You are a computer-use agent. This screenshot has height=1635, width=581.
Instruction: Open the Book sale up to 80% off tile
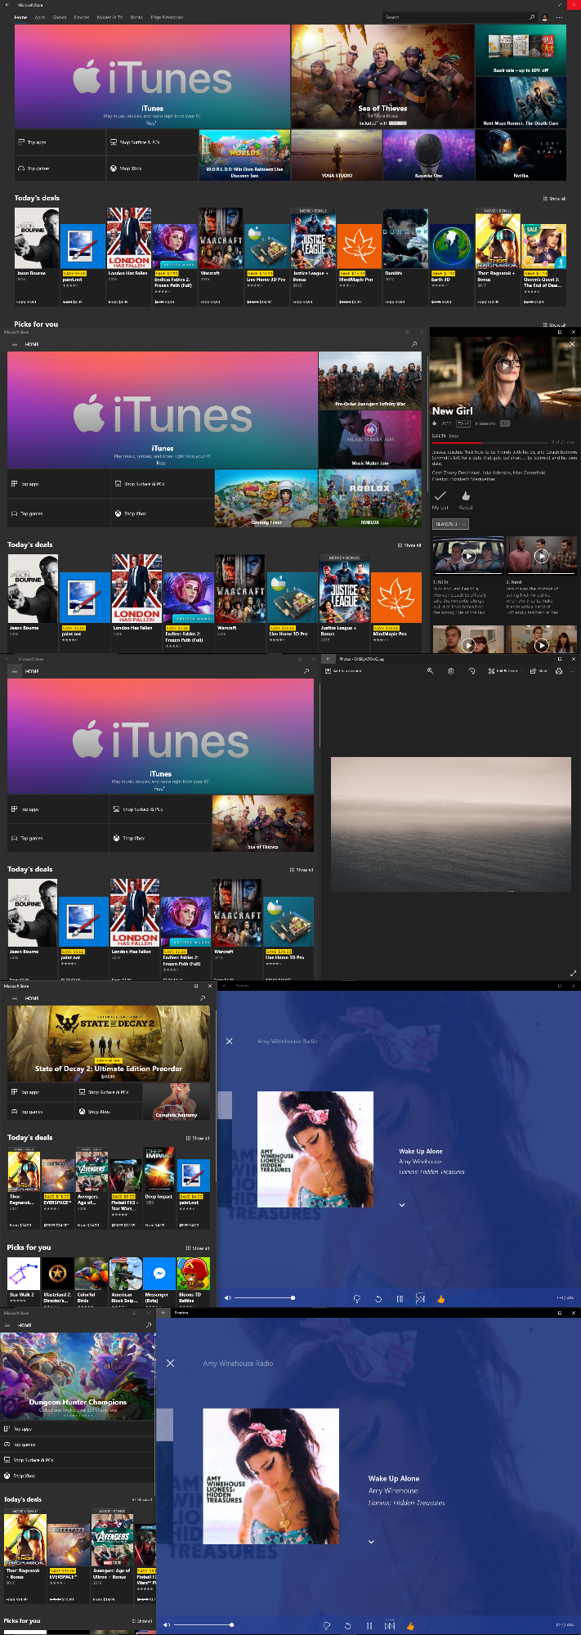521,49
